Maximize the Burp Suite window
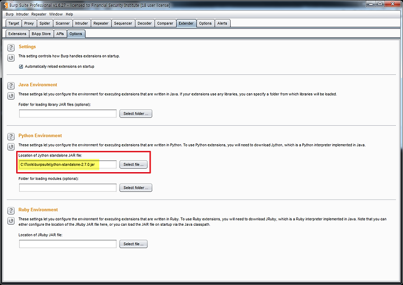Viewport: 403px width, 285px height. tap(380, 4)
